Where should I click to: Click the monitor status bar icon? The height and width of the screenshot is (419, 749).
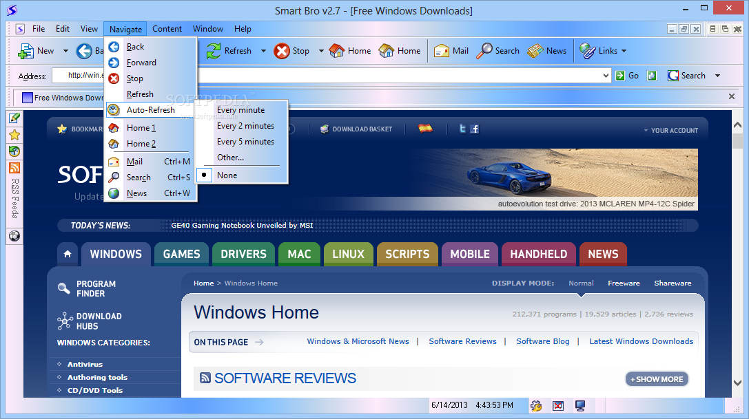point(580,406)
